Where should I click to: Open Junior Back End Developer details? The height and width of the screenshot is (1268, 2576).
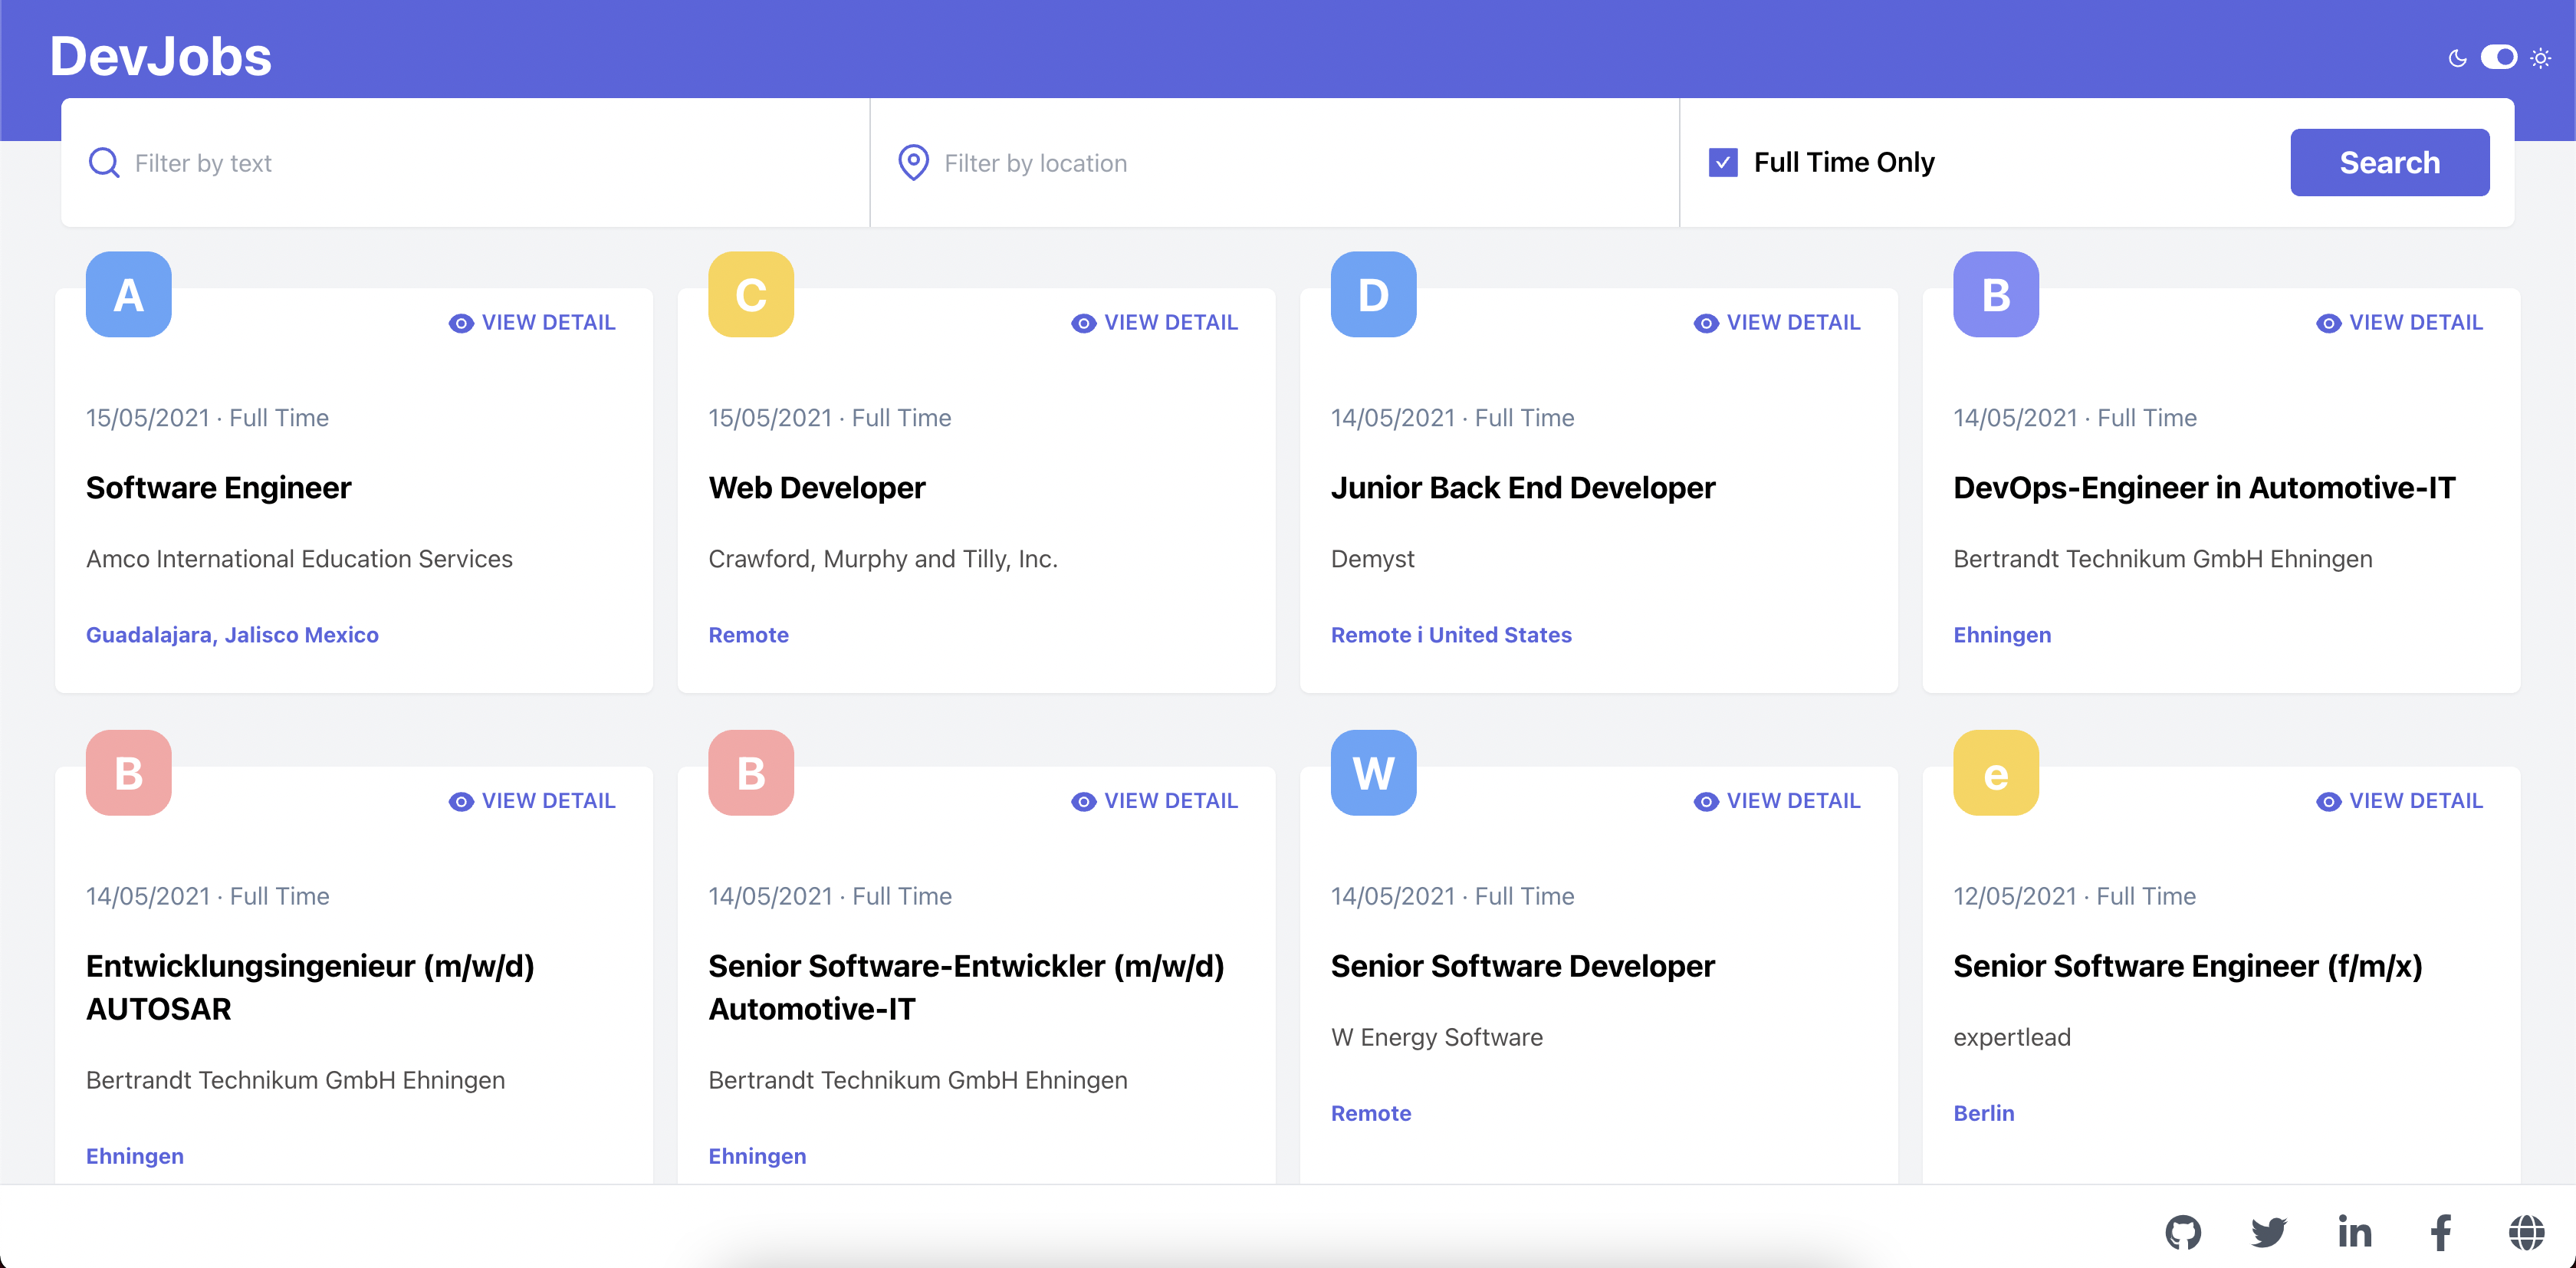coord(1777,323)
